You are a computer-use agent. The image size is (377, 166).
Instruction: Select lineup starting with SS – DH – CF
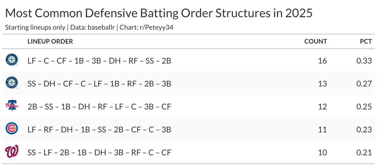click(99, 84)
